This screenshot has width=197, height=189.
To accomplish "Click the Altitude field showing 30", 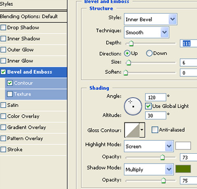I will (156, 115).
